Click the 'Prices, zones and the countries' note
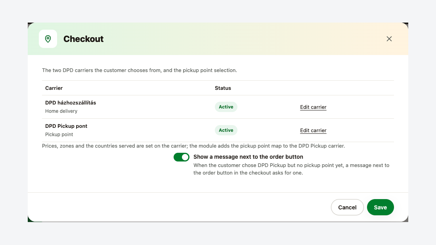The height and width of the screenshot is (245, 436). [x=193, y=146]
